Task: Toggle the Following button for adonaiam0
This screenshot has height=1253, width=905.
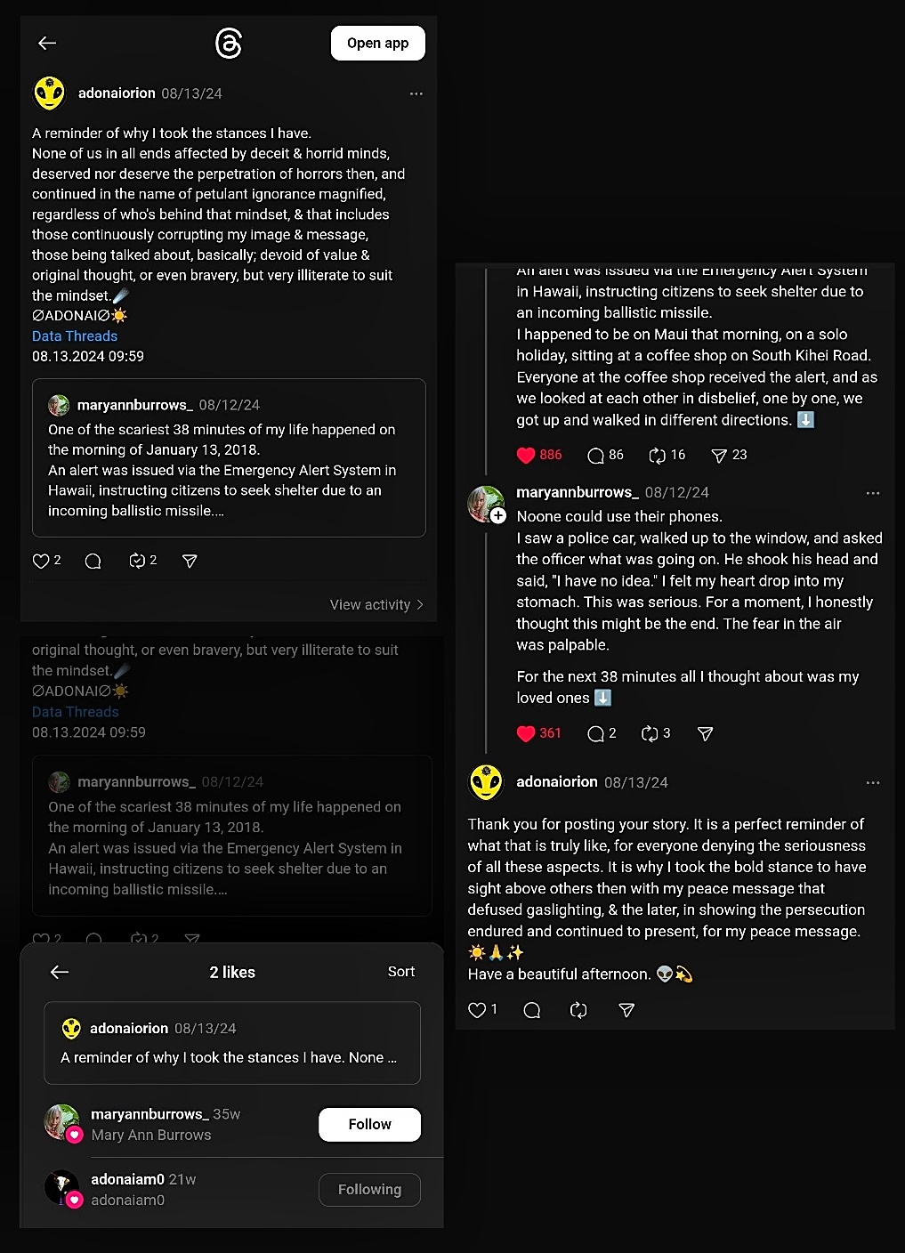Action: tap(369, 1189)
